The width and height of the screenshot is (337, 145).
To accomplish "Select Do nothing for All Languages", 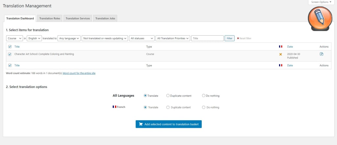I will point(203,96).
